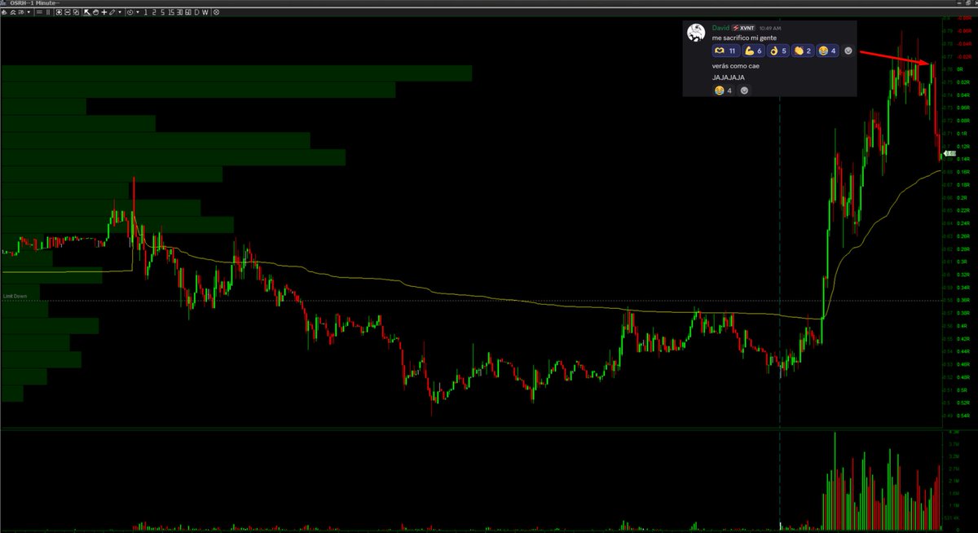Click the 10:49 AM message timestamp

pyautogui.click(x=770, y=27)
